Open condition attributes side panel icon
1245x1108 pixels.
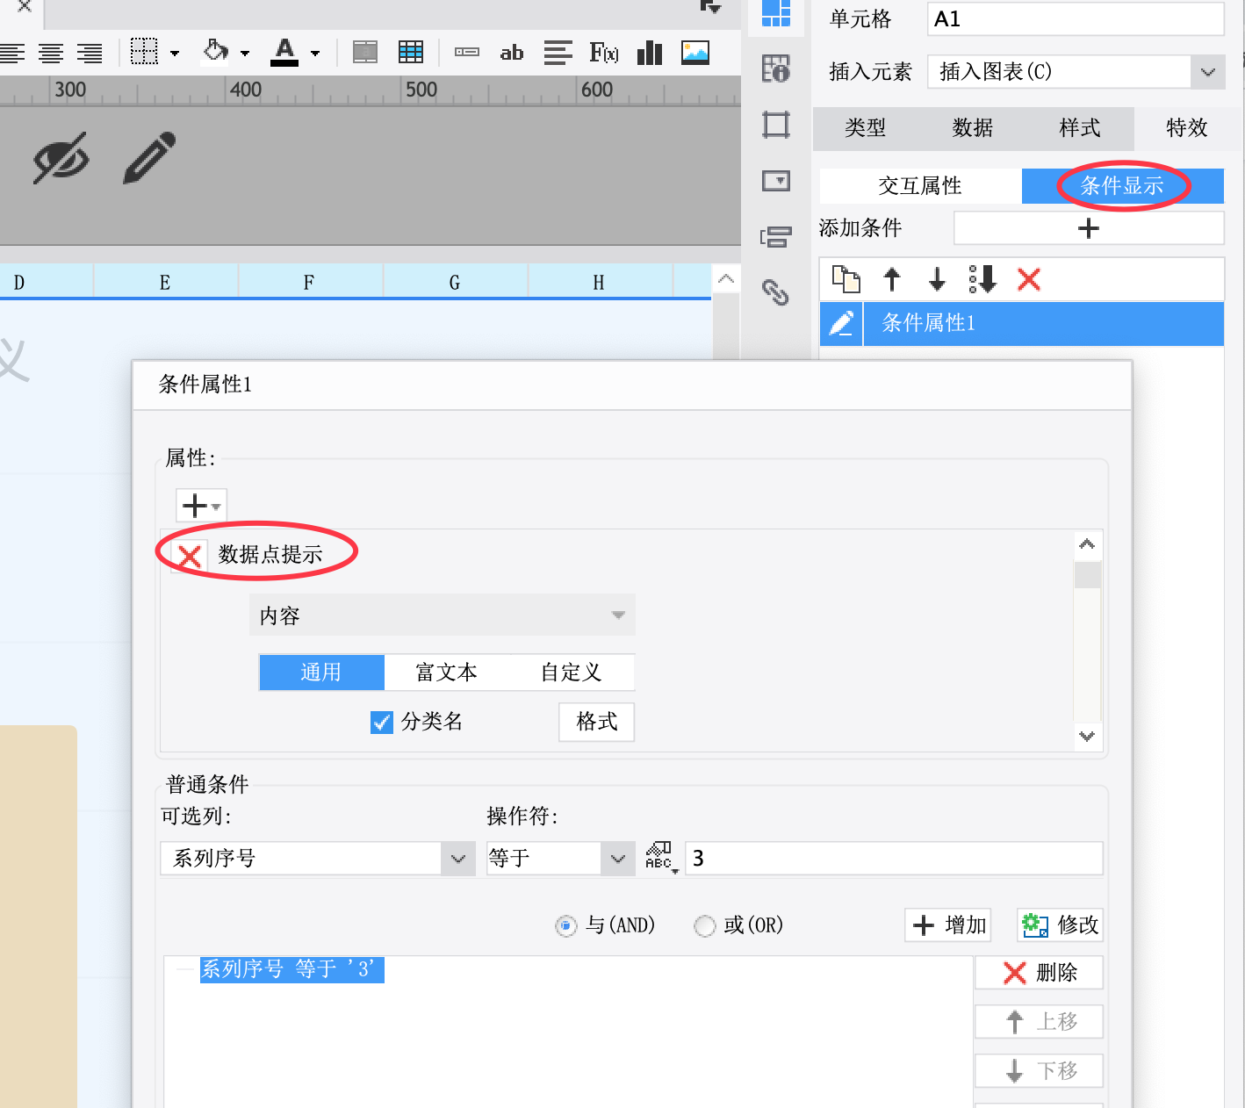[776, 237]
